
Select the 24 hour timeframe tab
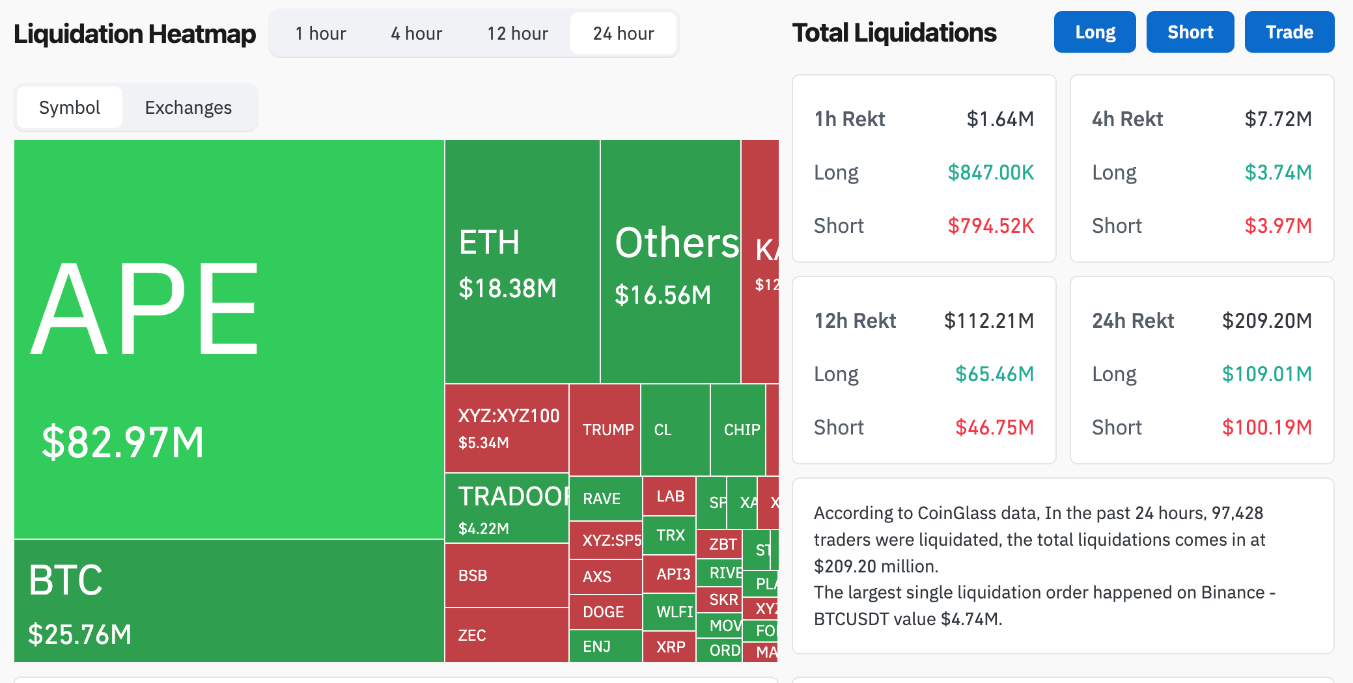coord(623,33)
